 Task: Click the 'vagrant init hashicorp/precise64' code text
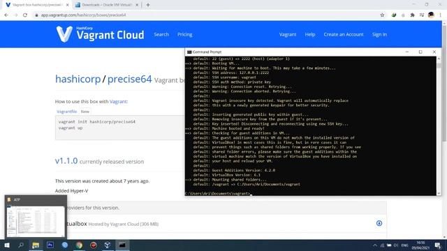click(x=97, y=122)
